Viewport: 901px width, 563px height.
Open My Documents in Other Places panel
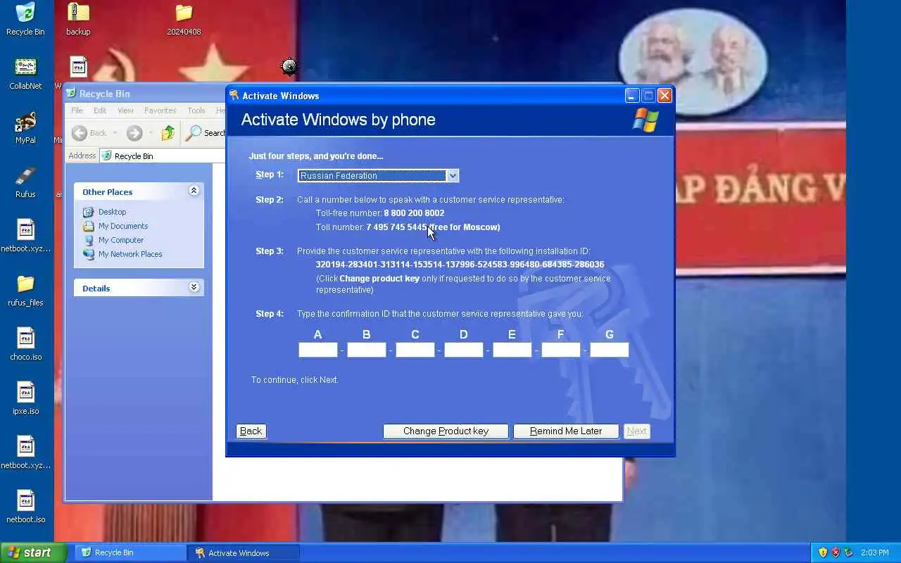click(x=123, y=226)
